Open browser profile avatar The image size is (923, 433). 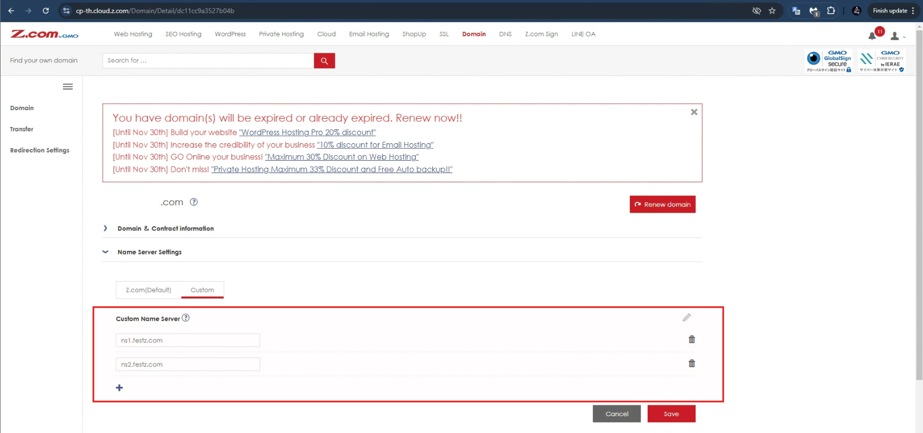click(857, 11)
